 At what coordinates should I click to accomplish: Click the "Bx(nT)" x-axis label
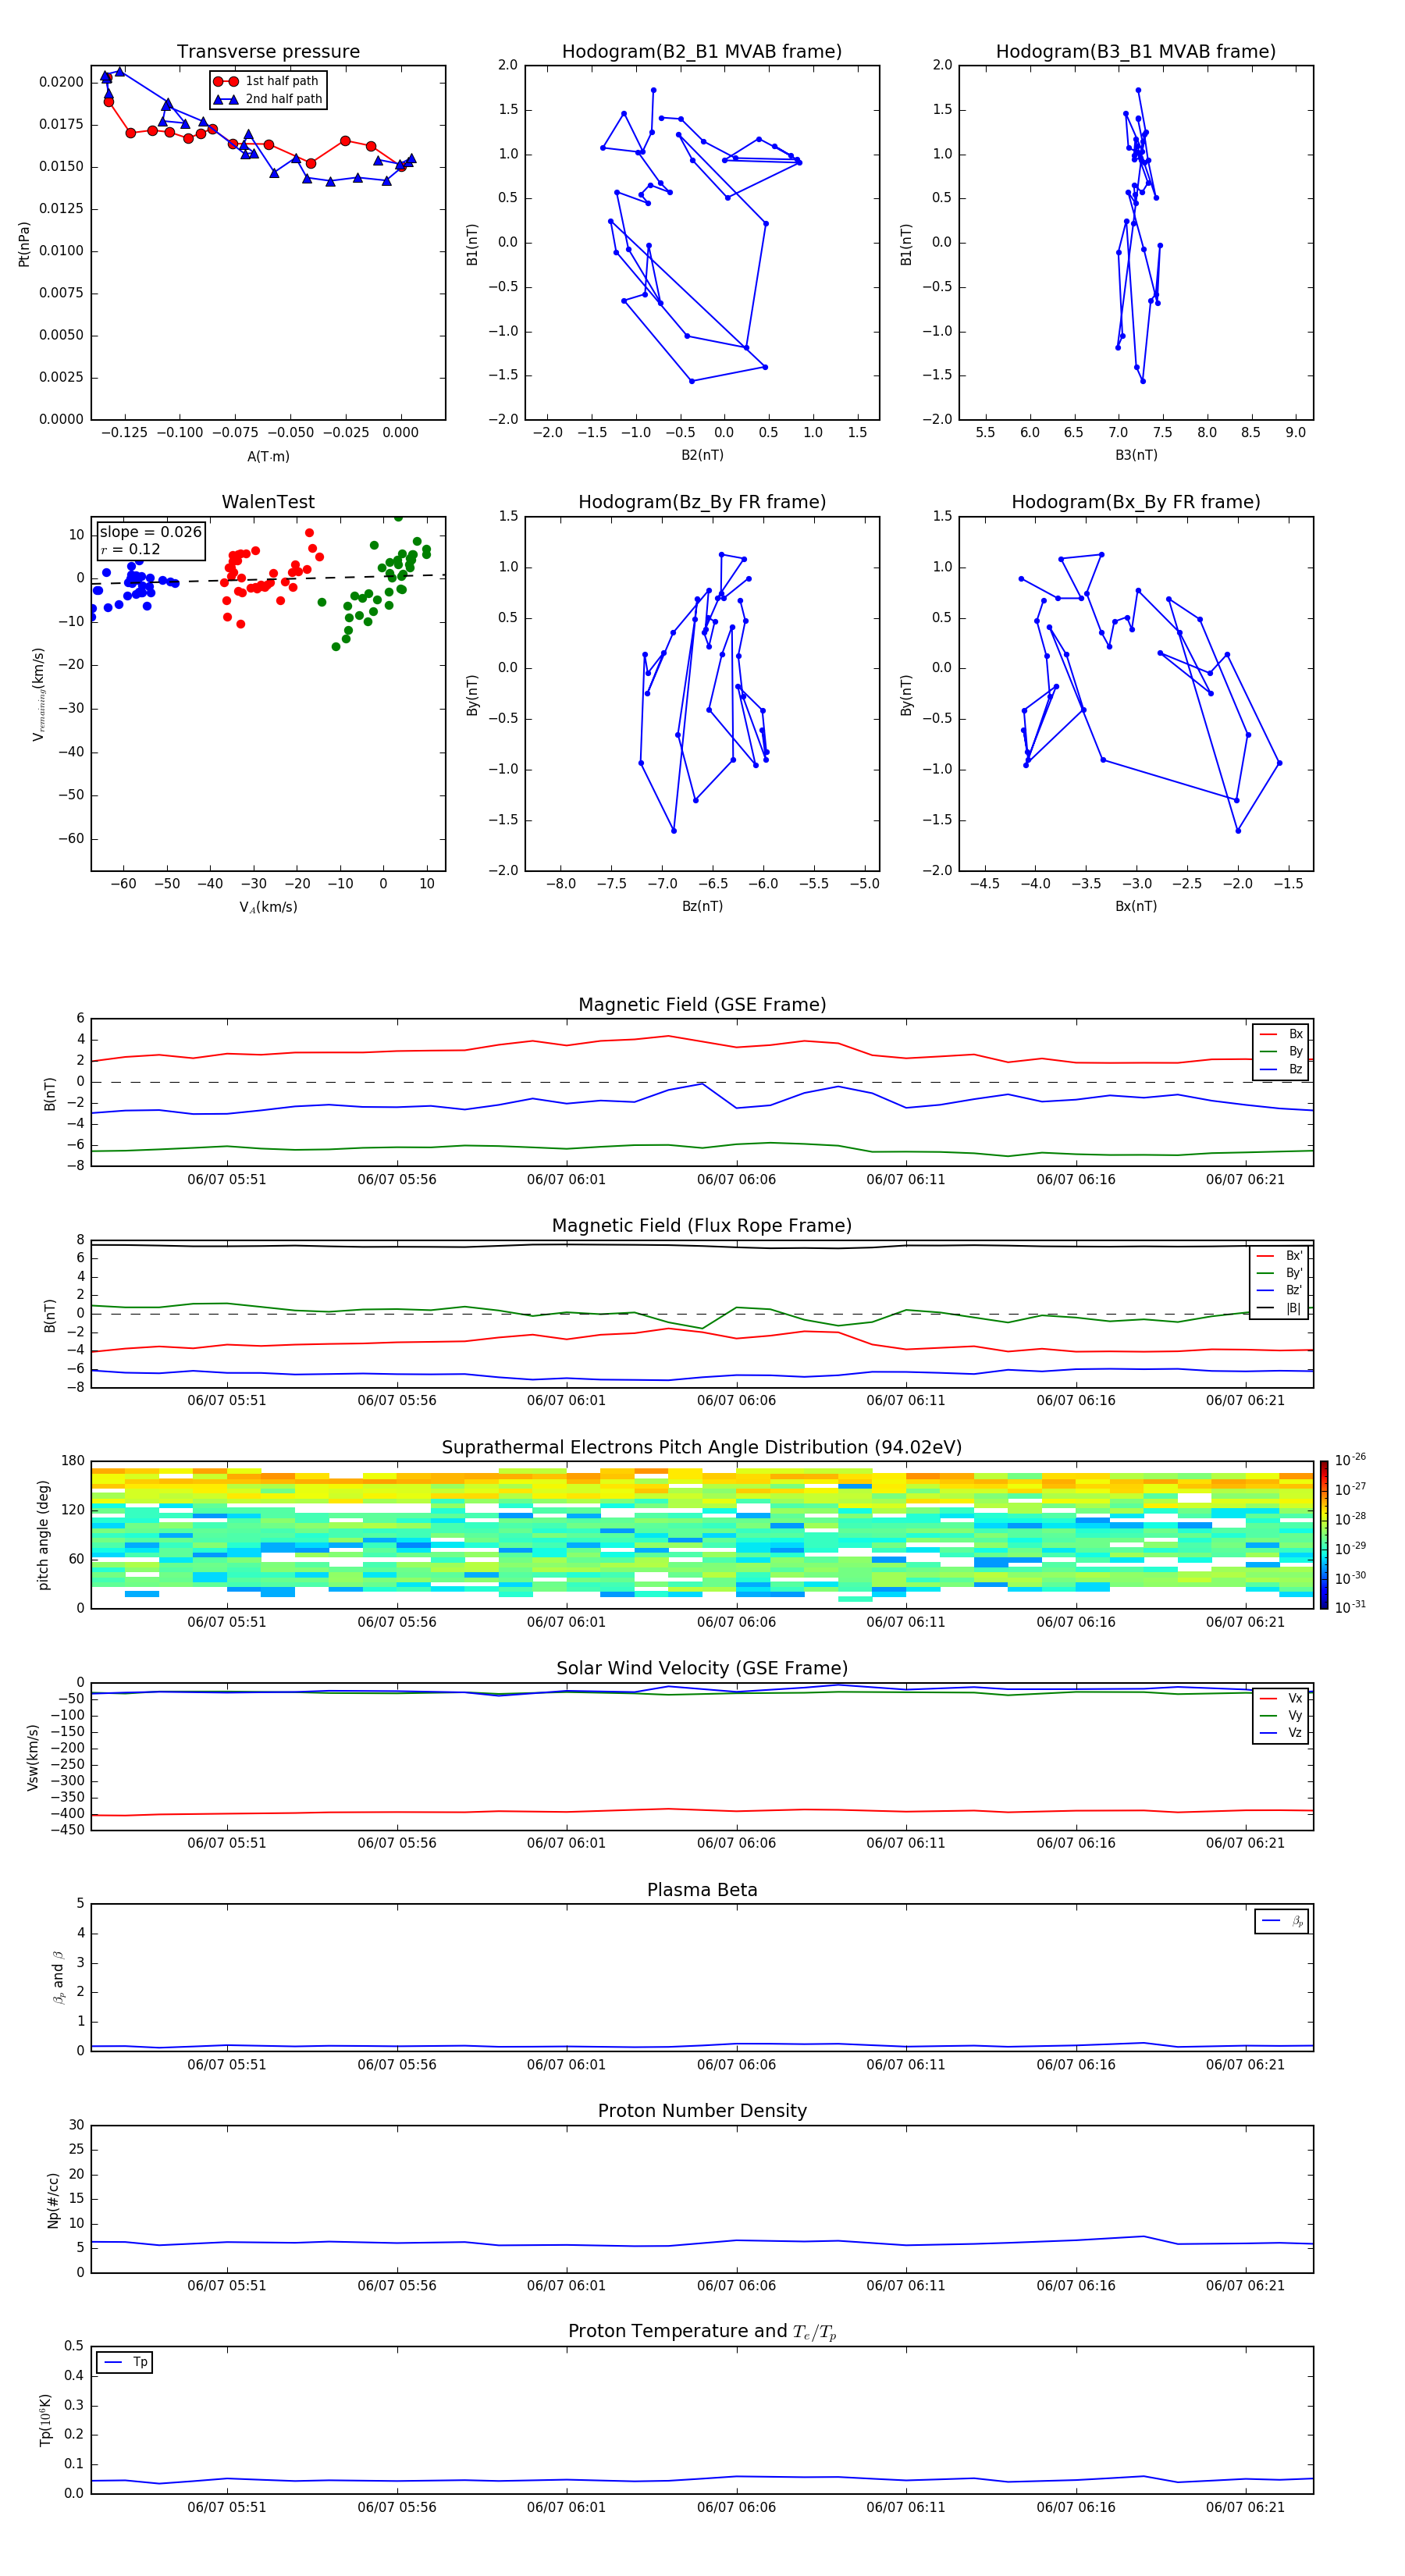pos(1136,906)
